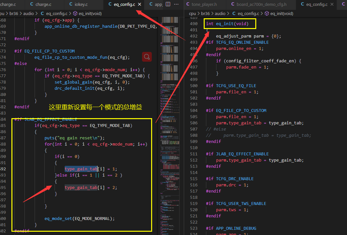Close eq_config.c tab in the right editor group
347x235 pixels.
click(332, 5)
